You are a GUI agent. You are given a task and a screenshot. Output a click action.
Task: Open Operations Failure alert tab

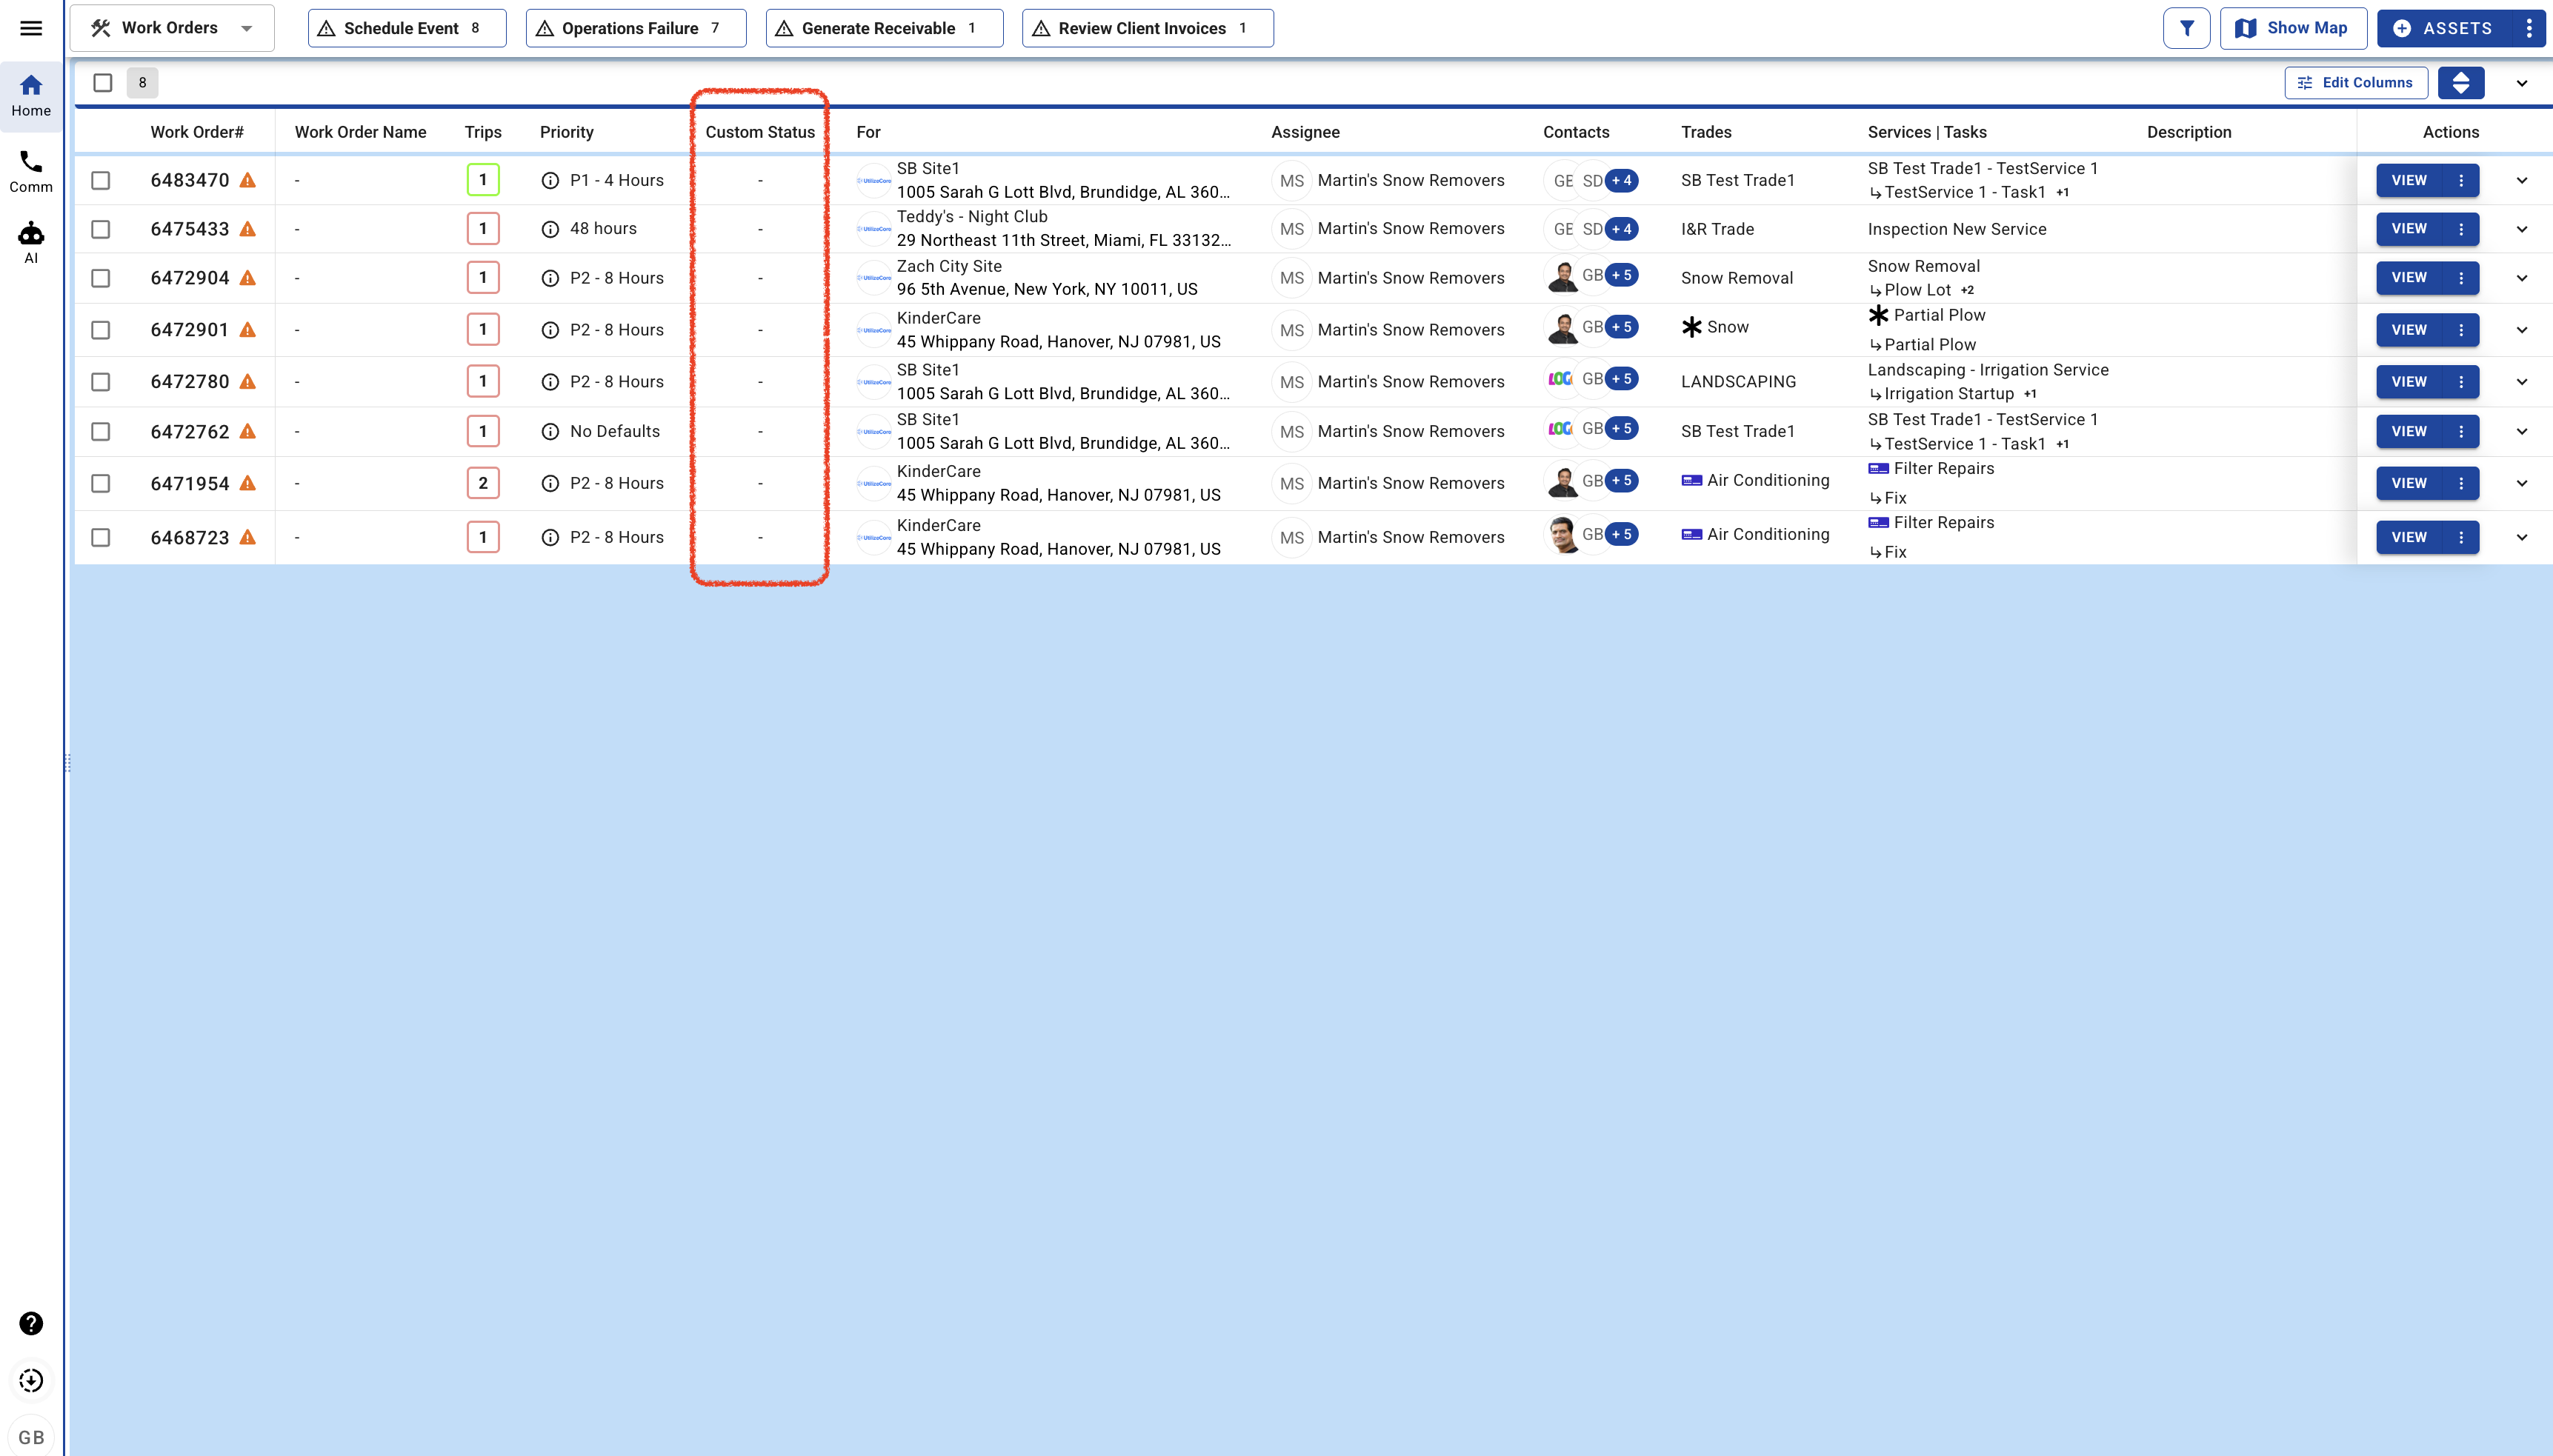tap(636, 28)
